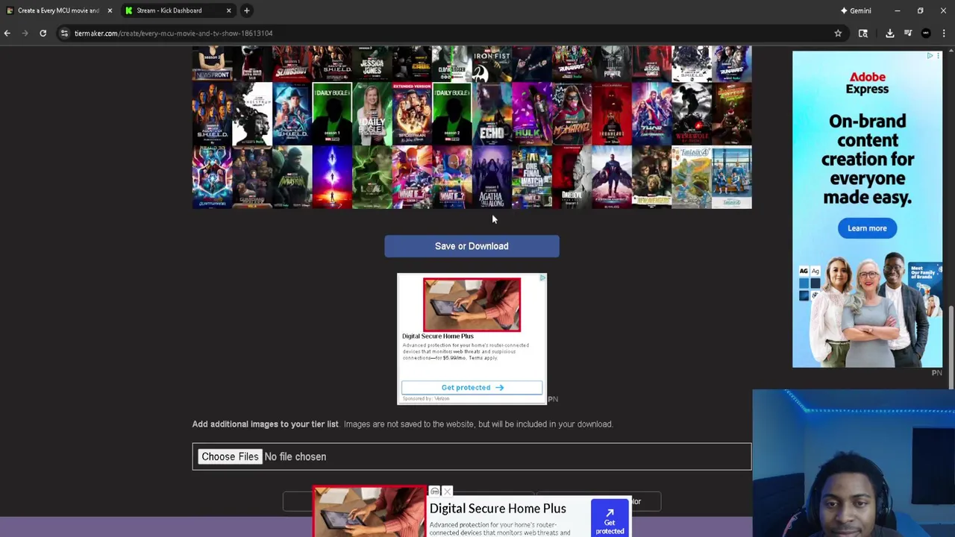
Task: Click the Digital Secure Home Plus banner headline
Action: click(x=498, y=509)
